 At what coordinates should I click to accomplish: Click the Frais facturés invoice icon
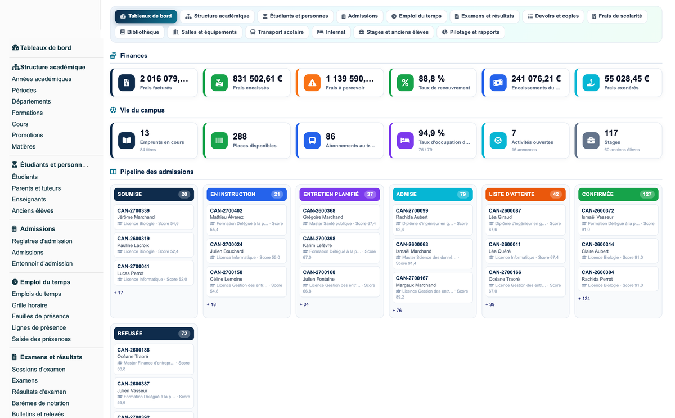[x=127, y=83]
